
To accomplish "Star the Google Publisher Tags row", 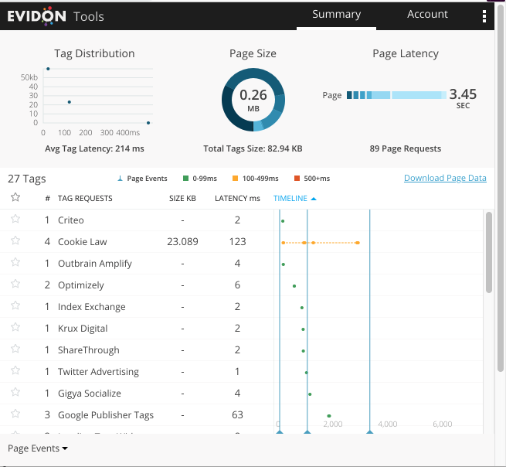I will pos(15,414).
